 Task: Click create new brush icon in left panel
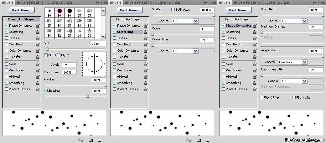100,140
